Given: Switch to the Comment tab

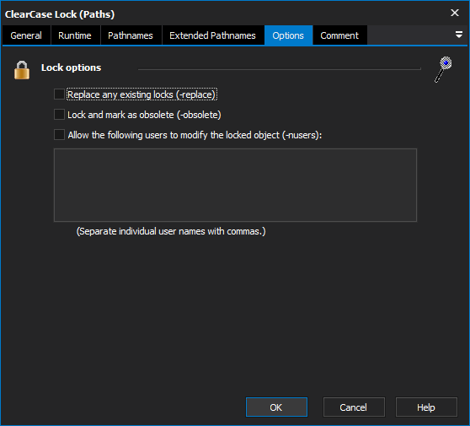Looking at the screenshot, I should (339, 35).
